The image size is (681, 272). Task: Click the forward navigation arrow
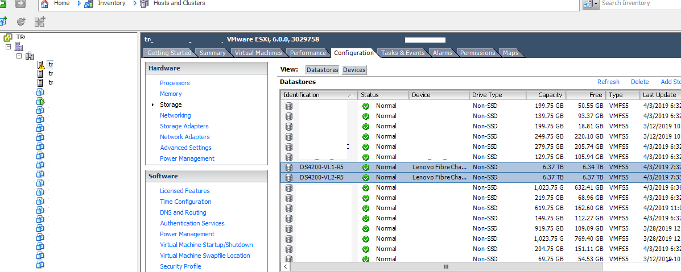[x=21, y=3]
